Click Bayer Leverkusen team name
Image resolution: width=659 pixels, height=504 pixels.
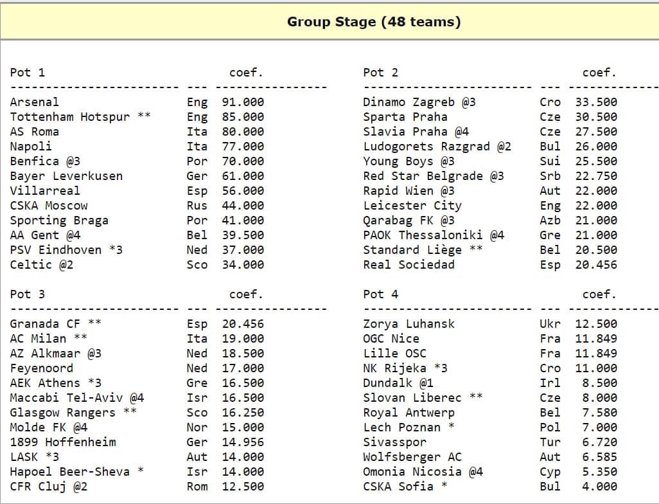pyautogui.click(x=66, y=176)
